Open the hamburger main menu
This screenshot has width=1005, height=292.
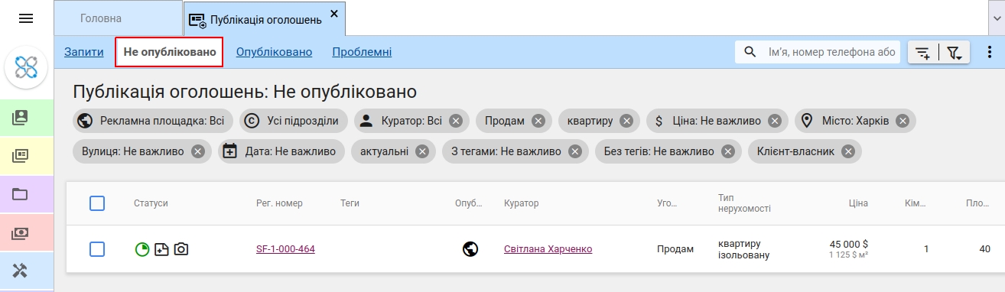point(26,18)
